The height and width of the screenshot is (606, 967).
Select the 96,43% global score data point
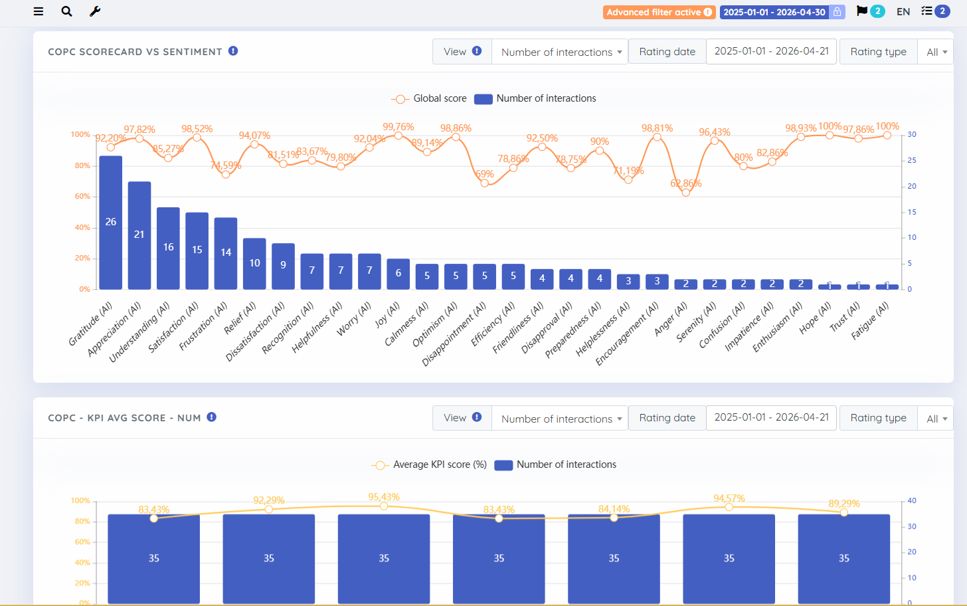[x=715, y=140]
